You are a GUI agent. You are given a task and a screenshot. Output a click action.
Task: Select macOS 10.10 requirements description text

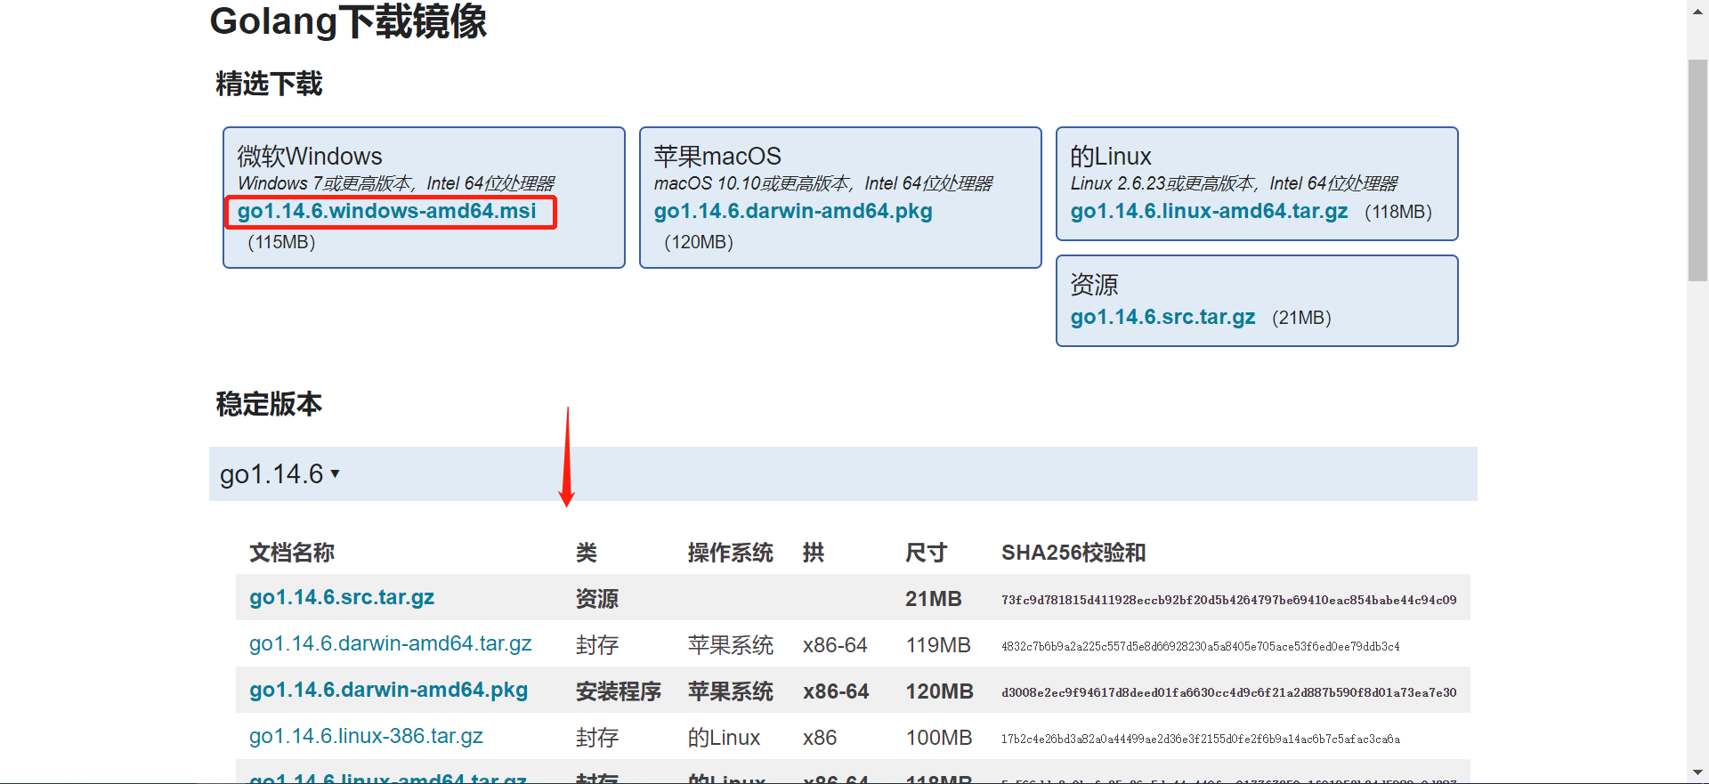click(x=823, y=183)
